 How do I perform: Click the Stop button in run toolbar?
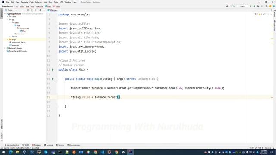pyautogui.click(x=262, y=6)
